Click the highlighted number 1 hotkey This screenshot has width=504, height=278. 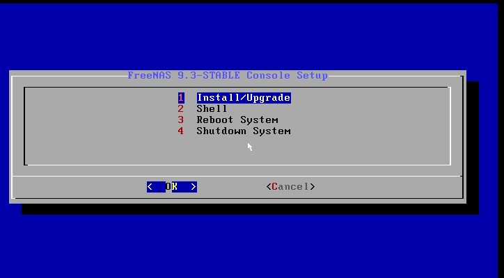coord(181,97)
